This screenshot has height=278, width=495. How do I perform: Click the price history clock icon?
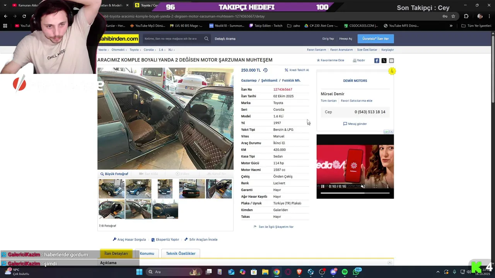[265, 70]
